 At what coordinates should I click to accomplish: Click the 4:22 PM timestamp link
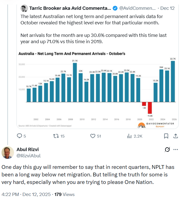(10, 194)
